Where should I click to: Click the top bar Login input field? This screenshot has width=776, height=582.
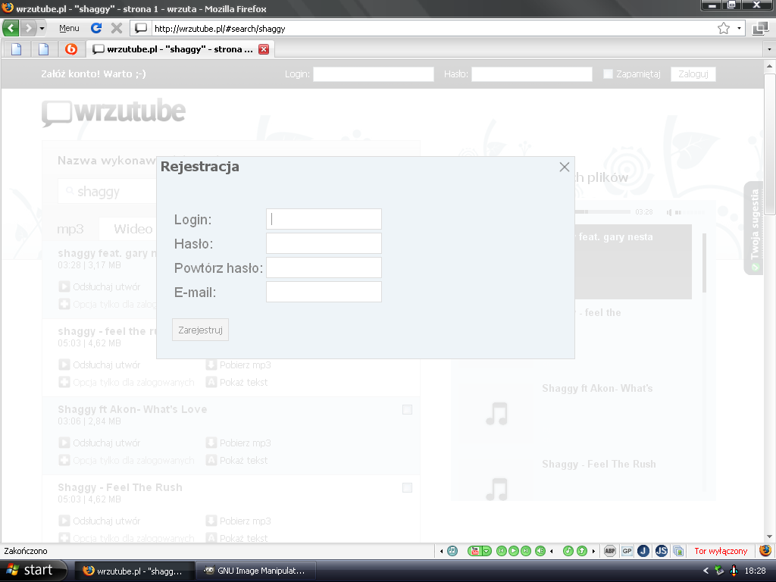pyautogui.click(x=374, y=74)
